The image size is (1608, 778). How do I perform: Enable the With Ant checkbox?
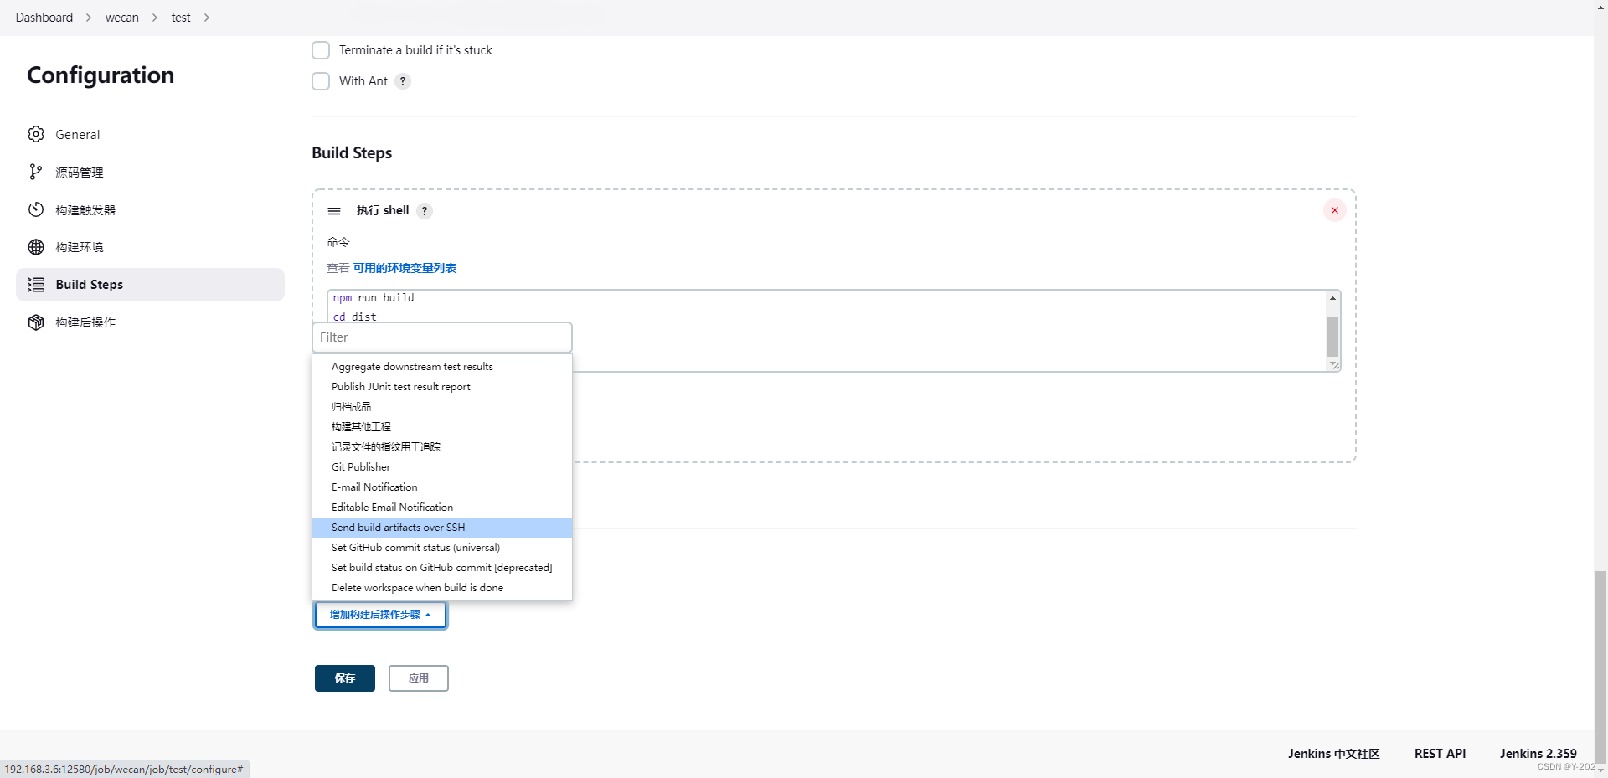(321, 81)
